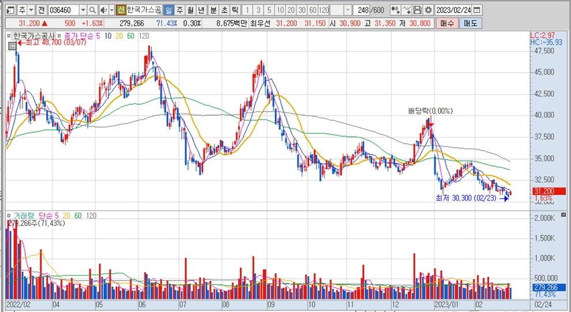Viewport: 571px width, 312px height.
Task: Click the line chart overlay icon
Action: pos(406,10)
